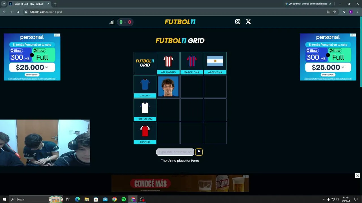Close the bottom Brahma ad banner
The width and height of the screenshot is (362, 203).
357,176
